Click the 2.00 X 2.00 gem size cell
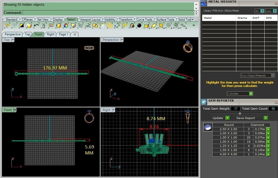Viewport: 278px width, 178px height. point(228,133)
